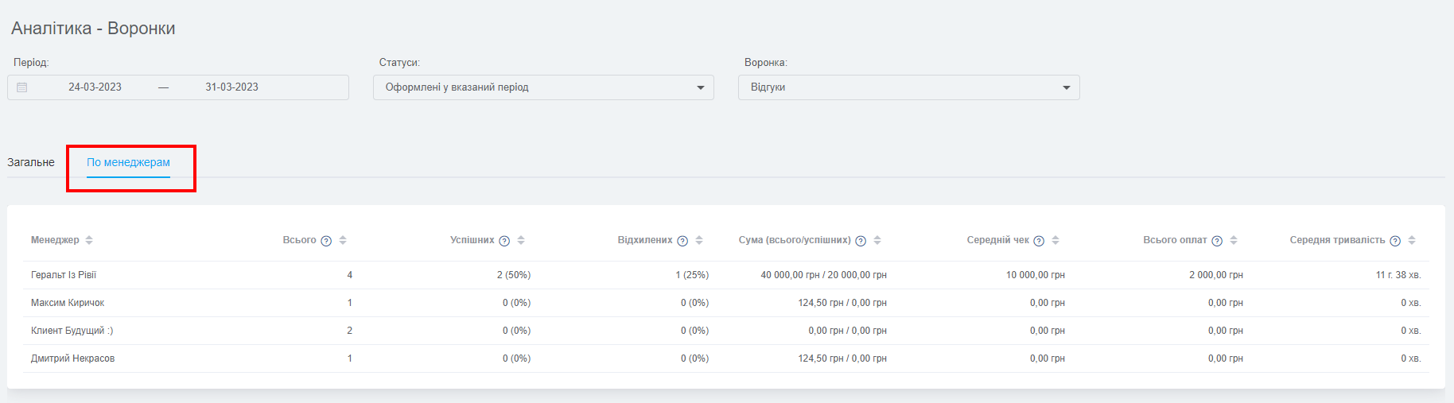Click help icon next to Середня тривалість
The width and height of the screenshot is (1454, 403).
click(x=1395, y=241)
